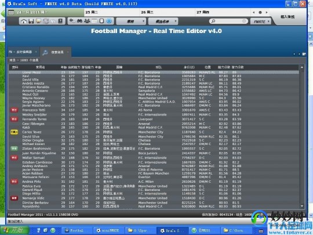Click the red status badge beside Fernando Torres

click(14, 119)
